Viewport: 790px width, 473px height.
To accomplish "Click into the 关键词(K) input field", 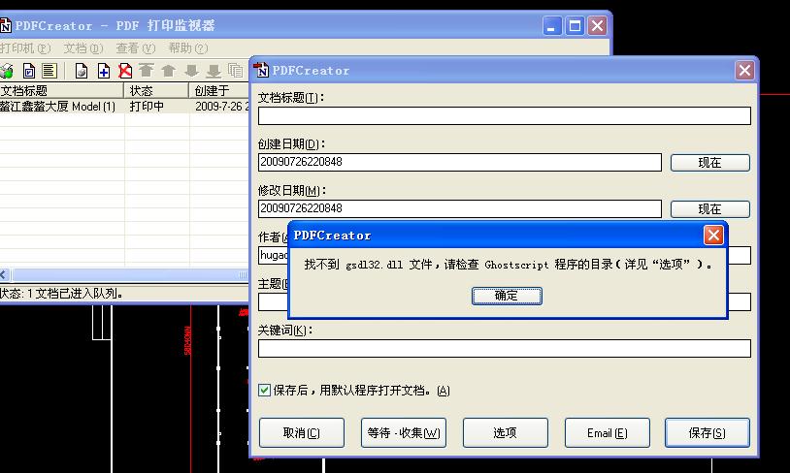I will [x=505, y=348].
